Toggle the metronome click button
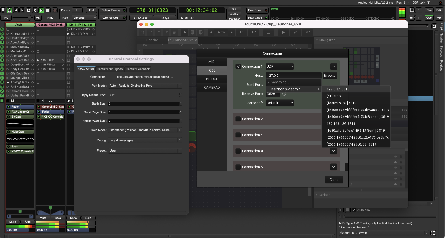 [9, 10]
